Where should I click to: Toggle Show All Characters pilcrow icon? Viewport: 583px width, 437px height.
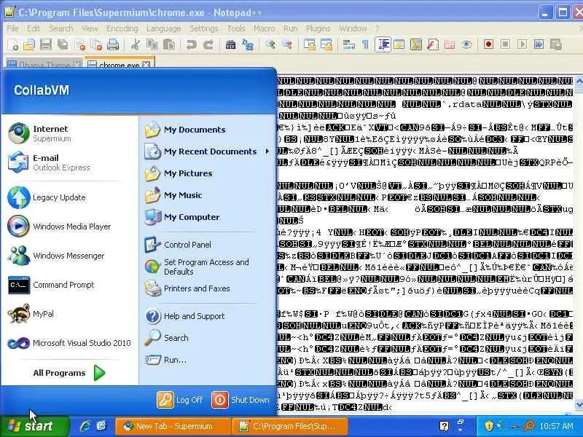(x=366, y=45)
